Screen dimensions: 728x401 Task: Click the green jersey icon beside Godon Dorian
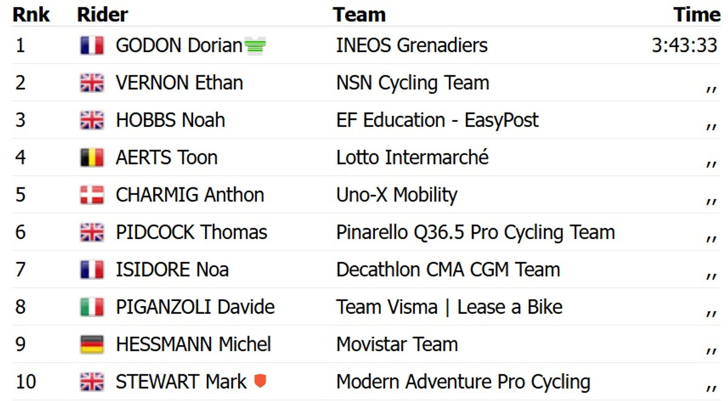click(x=255, y=46)
